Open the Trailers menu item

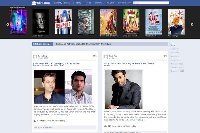[98, 3]
